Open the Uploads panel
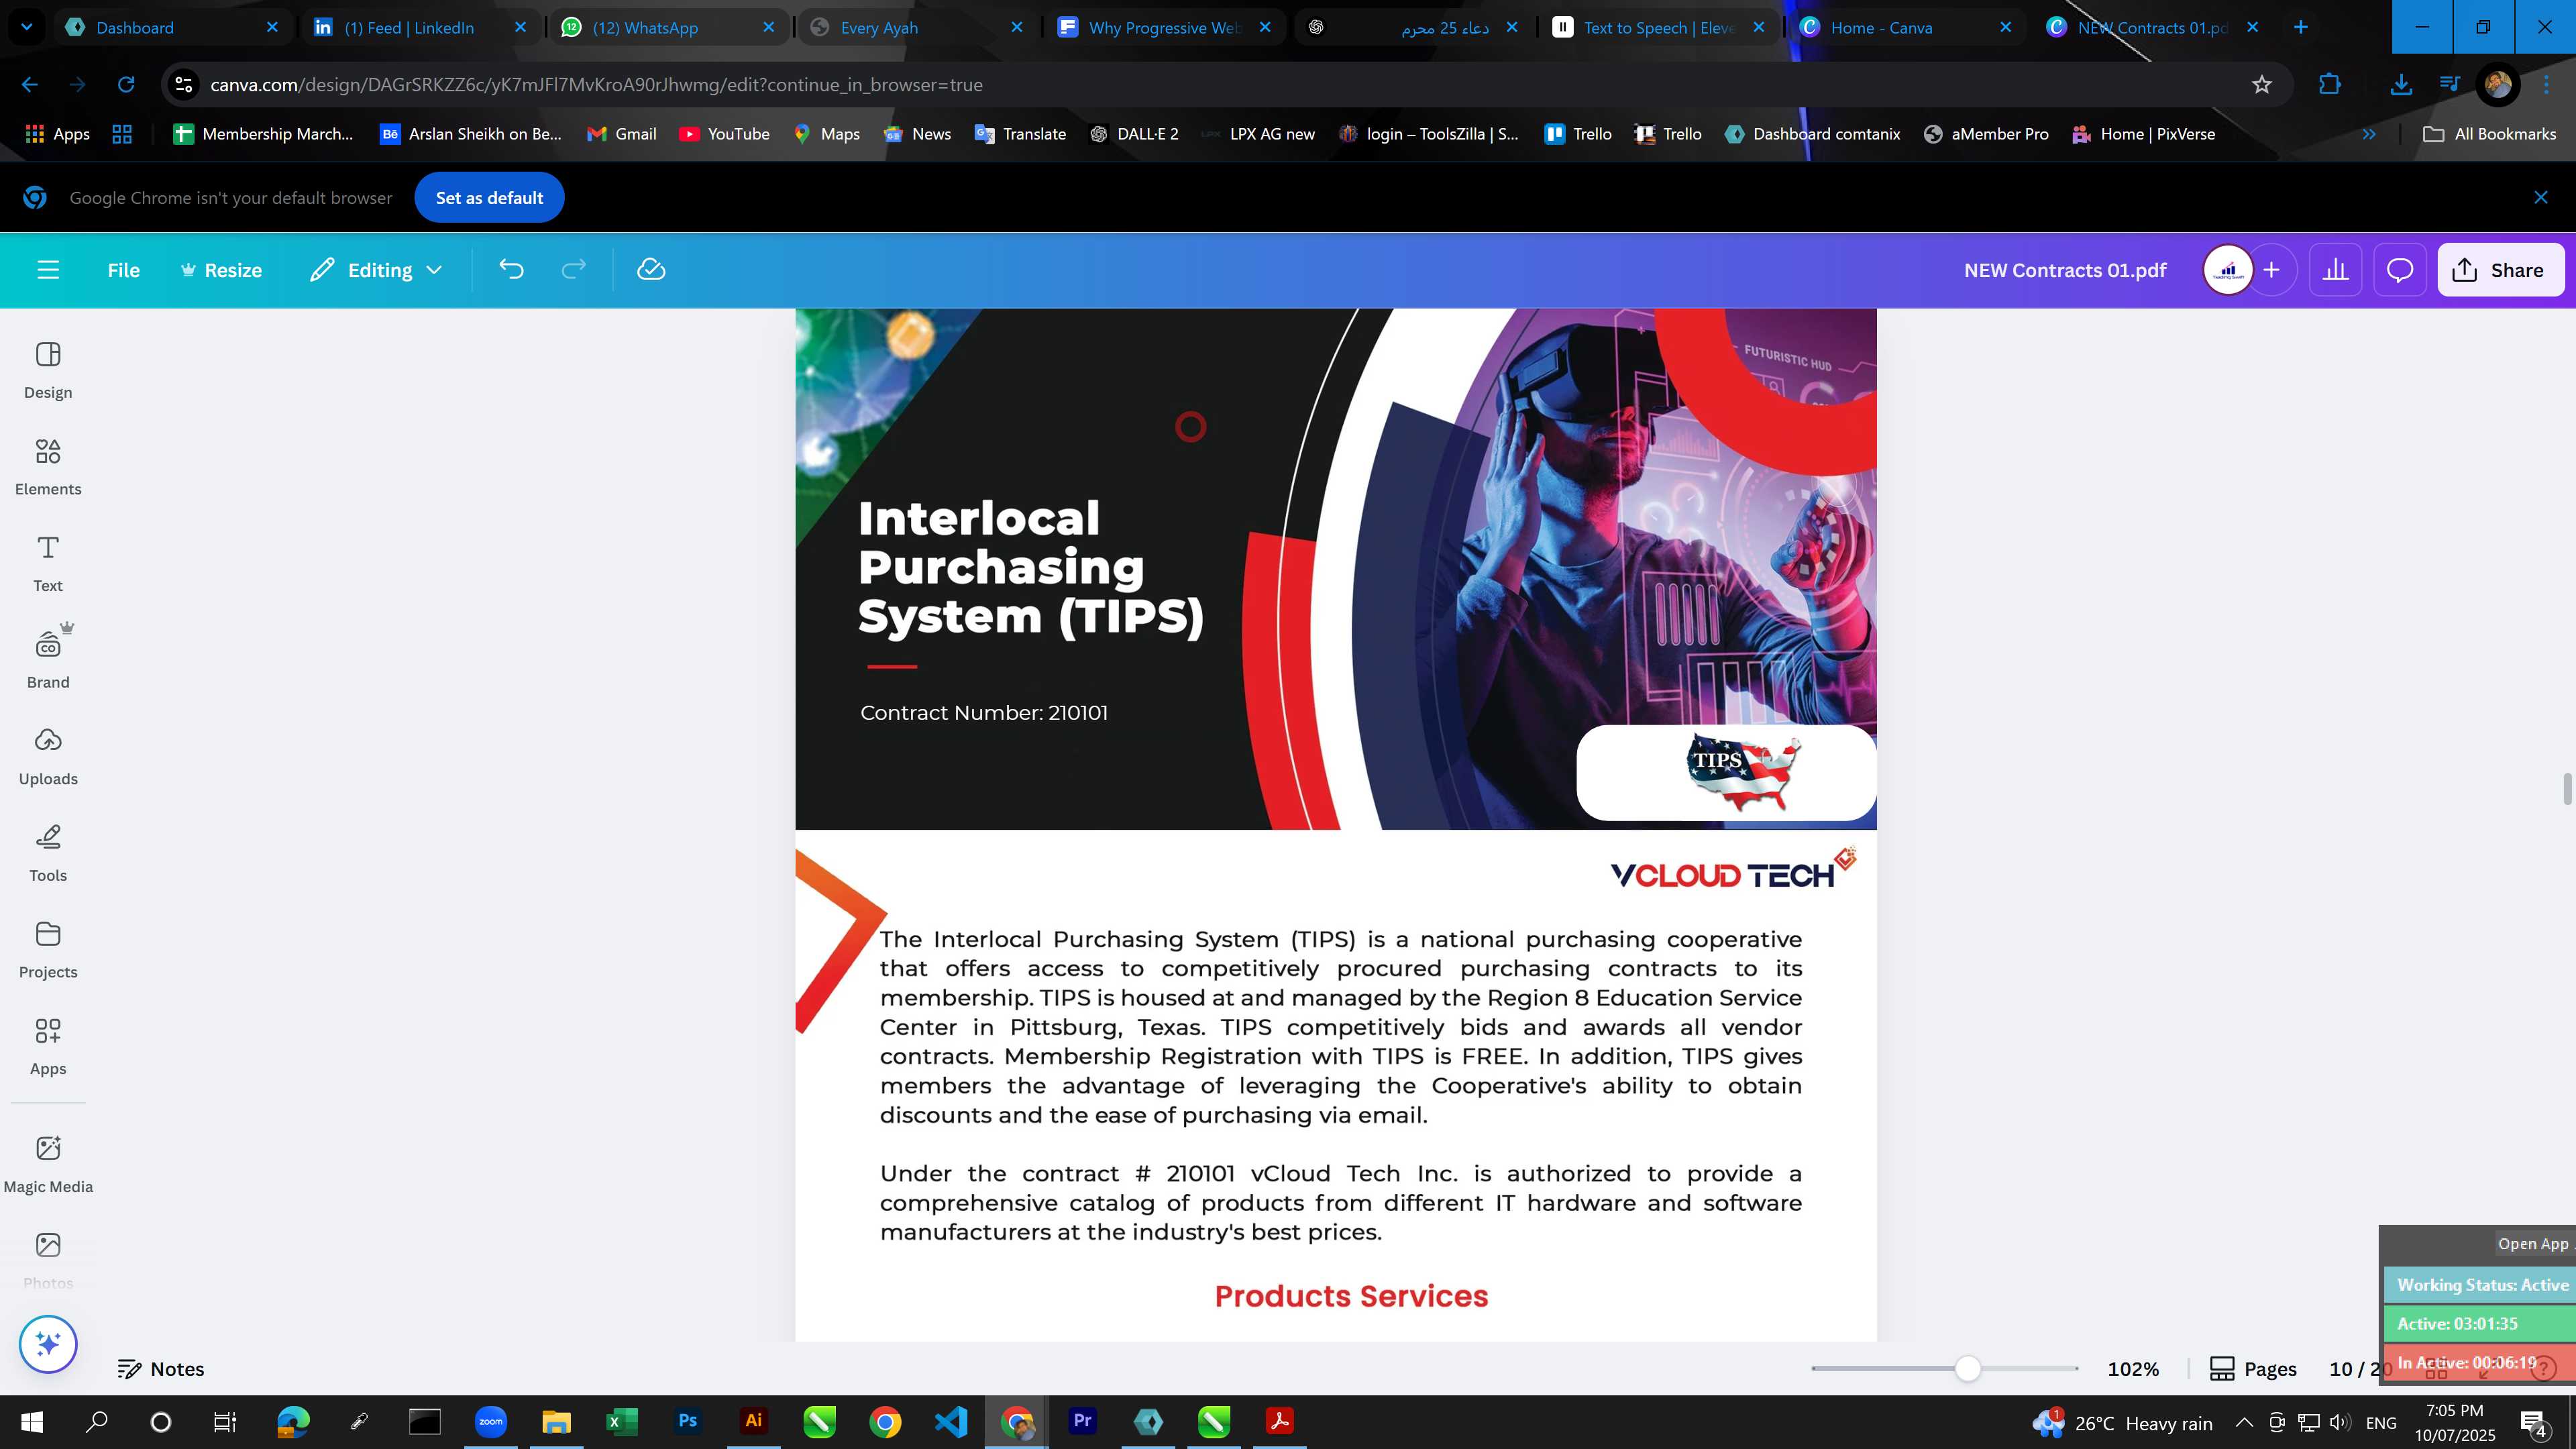The width and height of the screenshot is (2576, 1449). coord(48,757)
